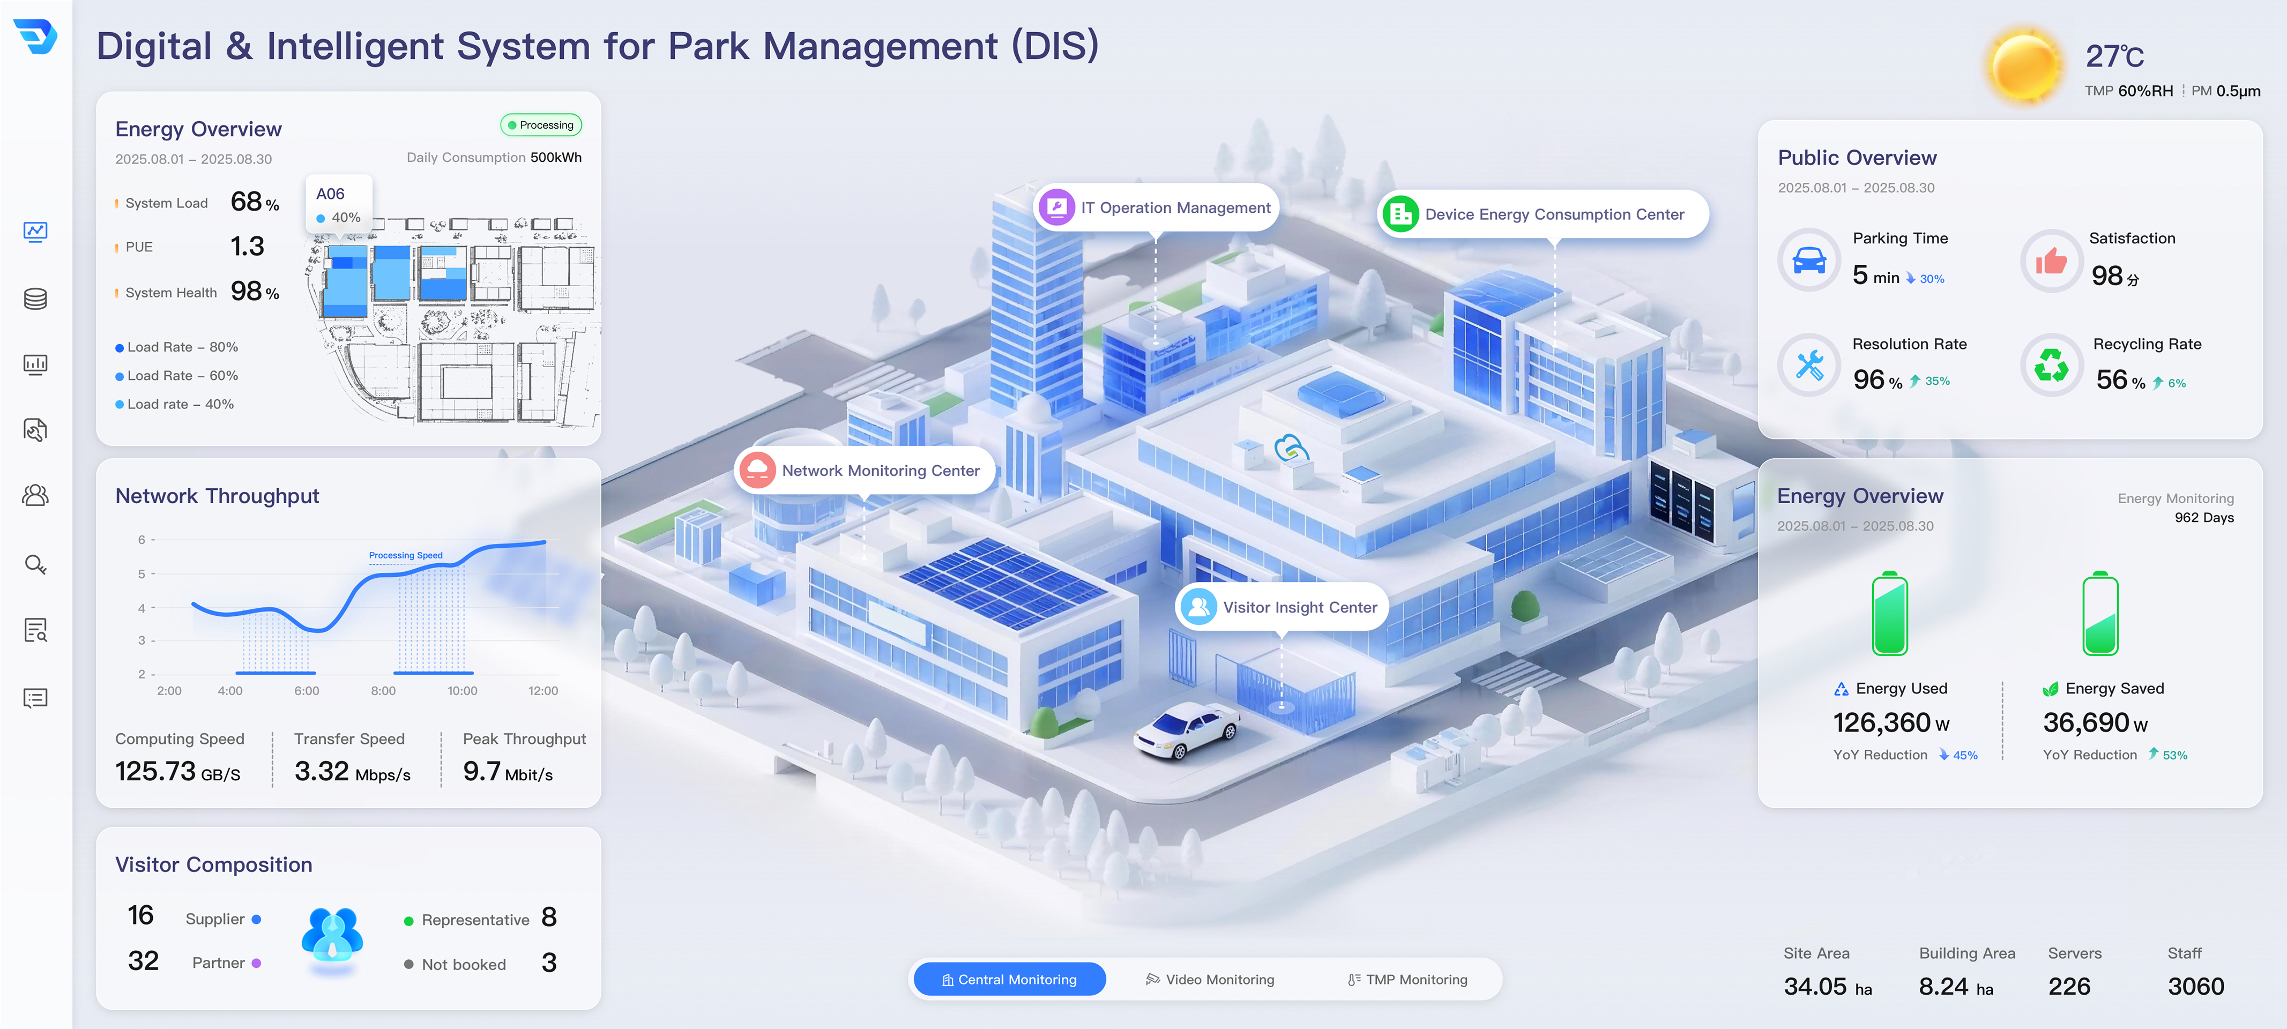2287x1029 pixels.
Task: Click the magnifier search icon in sidebar
Action: pyautogui.click(x=35, y=564)
